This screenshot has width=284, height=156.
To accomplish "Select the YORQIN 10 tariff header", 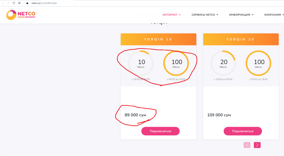I will [x=158, y=39].
